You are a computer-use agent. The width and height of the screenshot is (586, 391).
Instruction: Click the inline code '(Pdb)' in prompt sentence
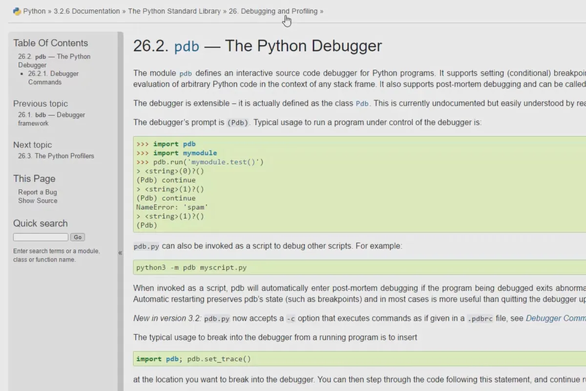(238, 123)
